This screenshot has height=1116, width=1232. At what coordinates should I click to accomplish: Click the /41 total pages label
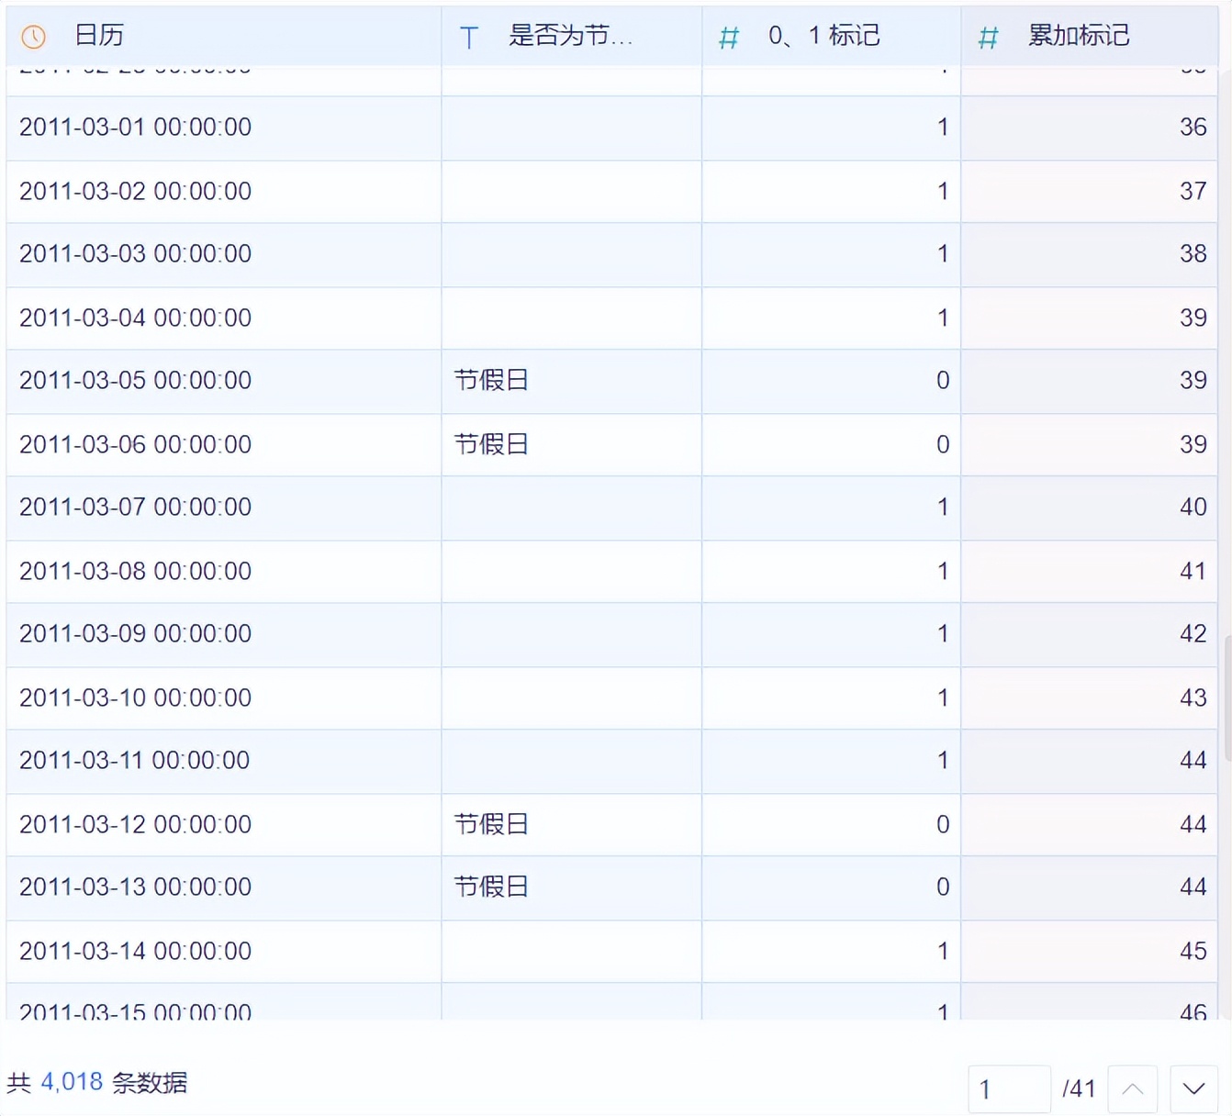tap(1079, 1089)
